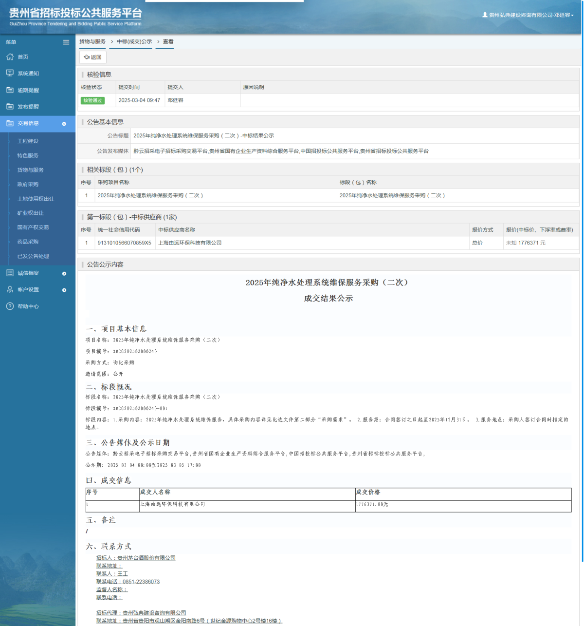This screenshot has height=626, width=584.
Task: Click the submit time 2025-03-04 09:47
Action: (139, 100)
